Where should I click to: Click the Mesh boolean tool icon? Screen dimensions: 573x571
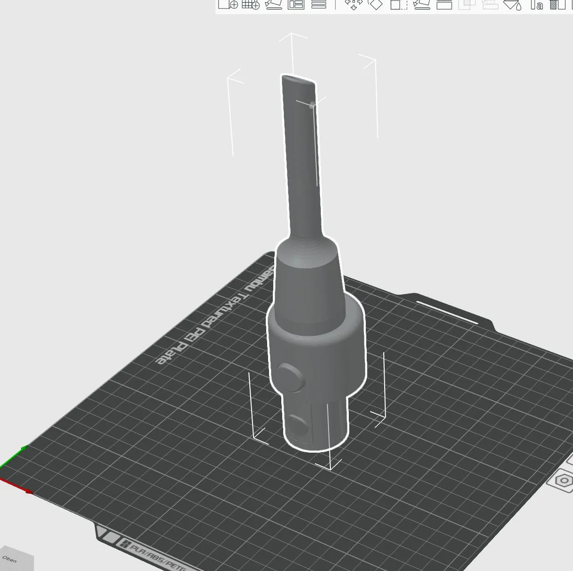(467, 4)
